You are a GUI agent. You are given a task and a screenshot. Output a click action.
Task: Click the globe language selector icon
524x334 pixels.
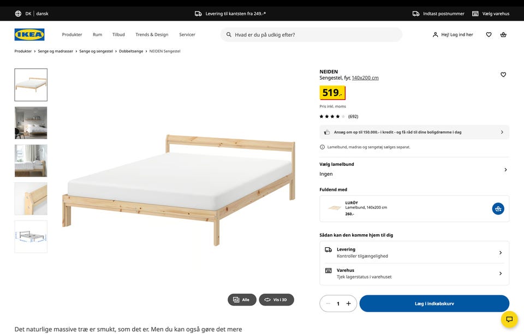tap(18, 14)
